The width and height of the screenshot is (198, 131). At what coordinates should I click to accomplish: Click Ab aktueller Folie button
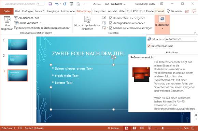point(27,18)
